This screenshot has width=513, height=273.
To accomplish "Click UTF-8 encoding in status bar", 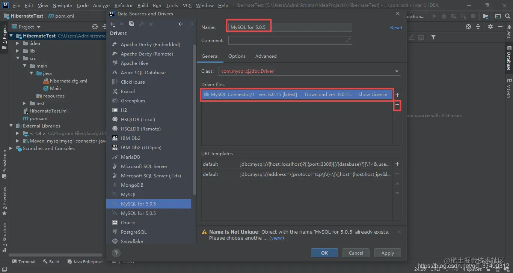I will 451,269.
